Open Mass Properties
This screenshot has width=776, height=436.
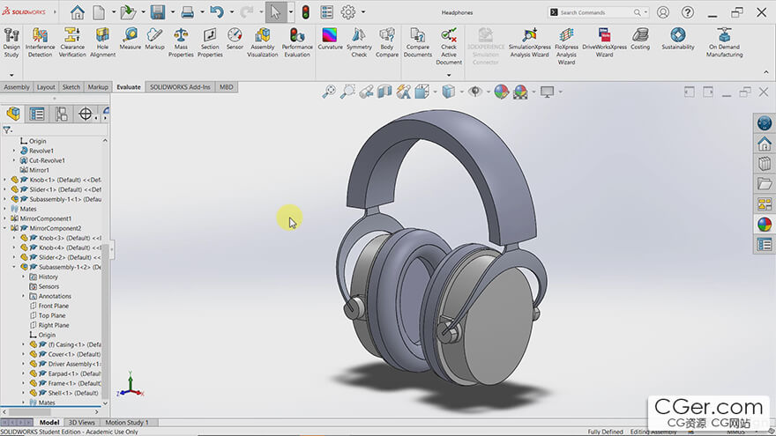181,42
